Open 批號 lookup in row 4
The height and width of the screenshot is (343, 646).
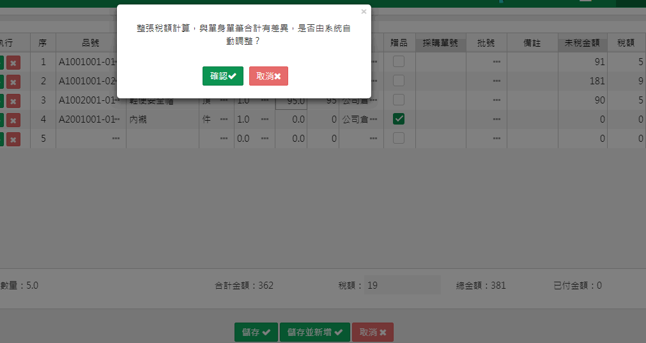(496, 119)
